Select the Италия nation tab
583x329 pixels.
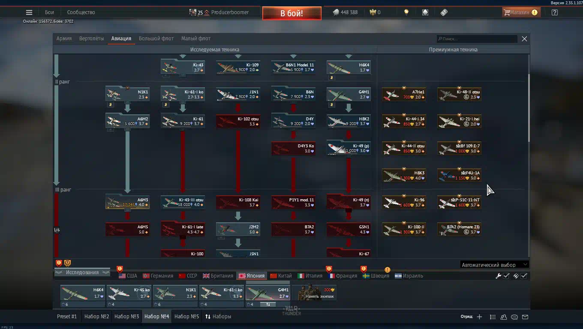coord(310,276)
